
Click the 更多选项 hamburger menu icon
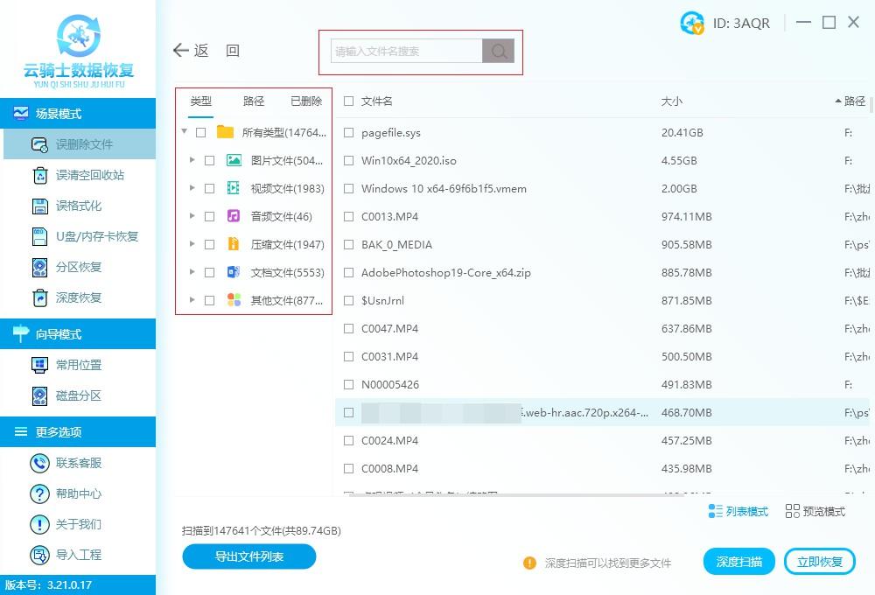[x=21, y=431]
